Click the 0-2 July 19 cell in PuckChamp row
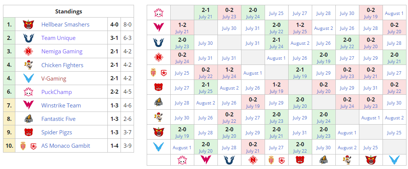This screenshot has height=169, width=408. point(371,13)
